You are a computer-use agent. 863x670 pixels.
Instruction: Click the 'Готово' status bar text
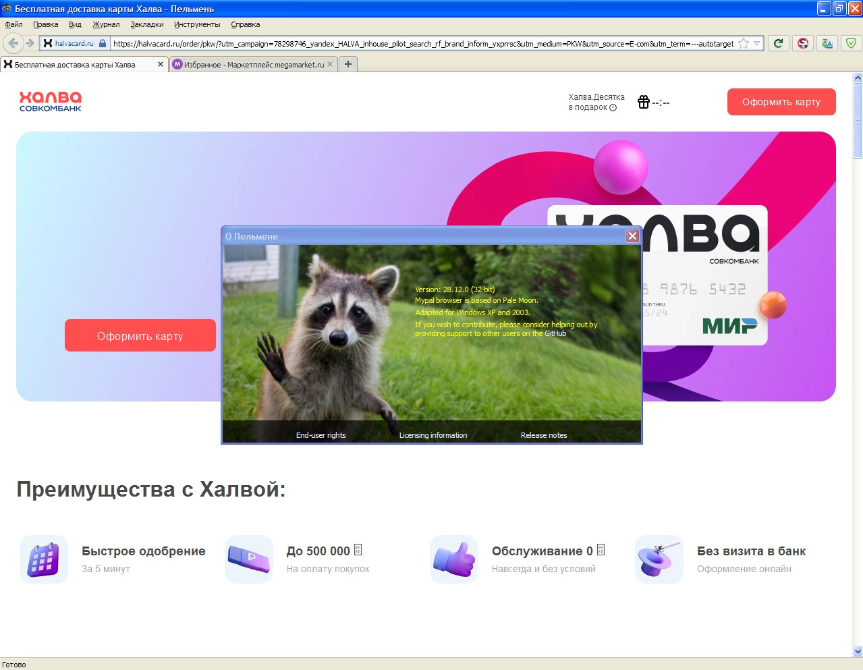[14, 665]
